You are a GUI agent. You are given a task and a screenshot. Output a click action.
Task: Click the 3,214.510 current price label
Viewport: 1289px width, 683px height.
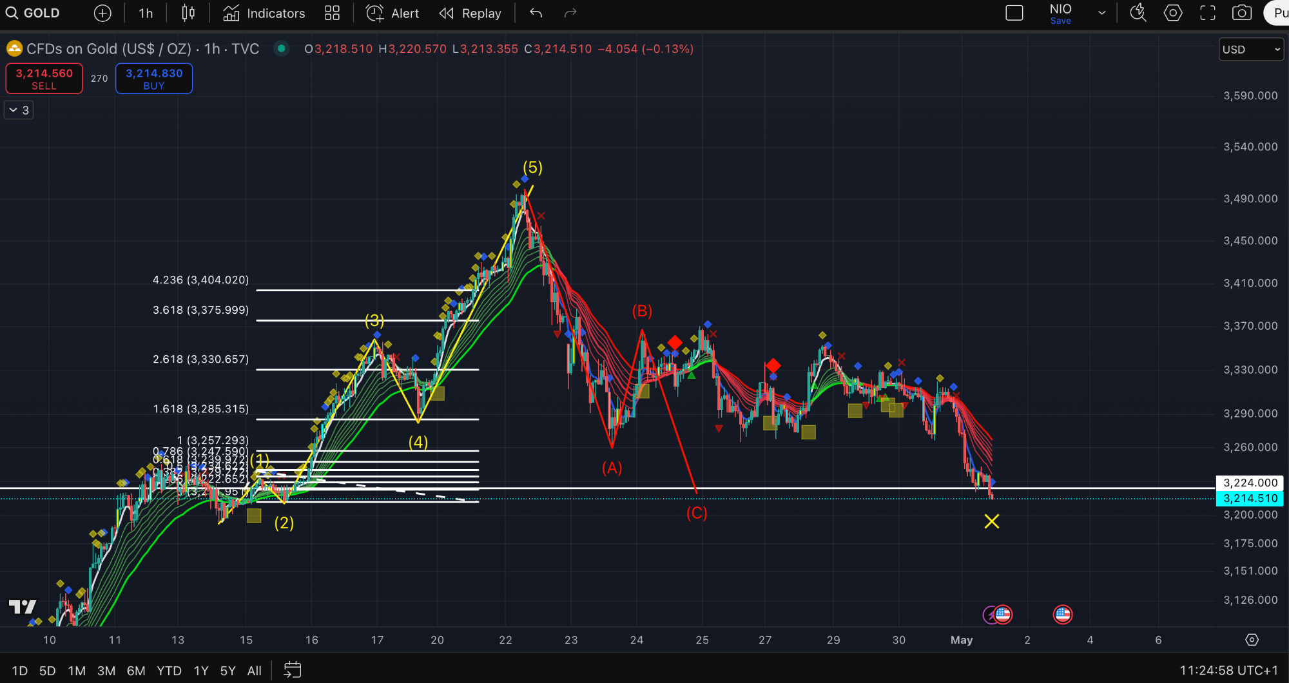[1250, 498]
